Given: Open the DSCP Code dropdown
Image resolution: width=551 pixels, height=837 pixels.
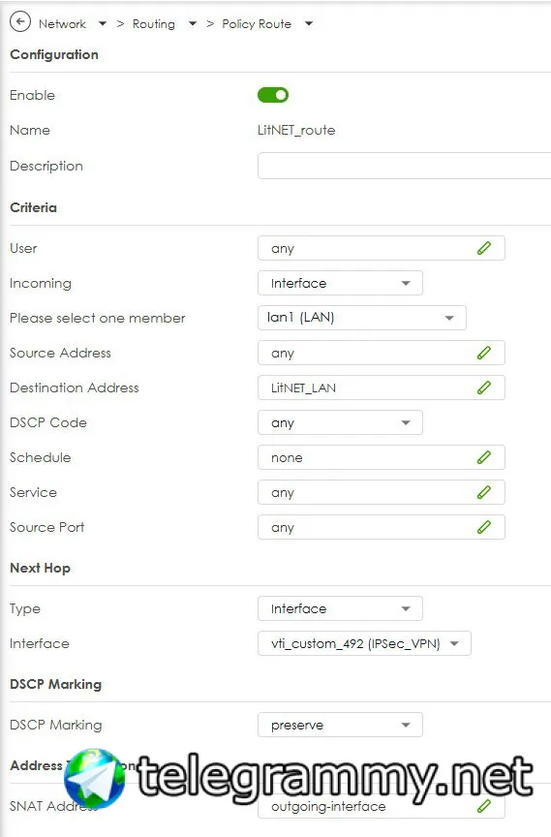Looking at the screenshot, I should click(340, 422).
